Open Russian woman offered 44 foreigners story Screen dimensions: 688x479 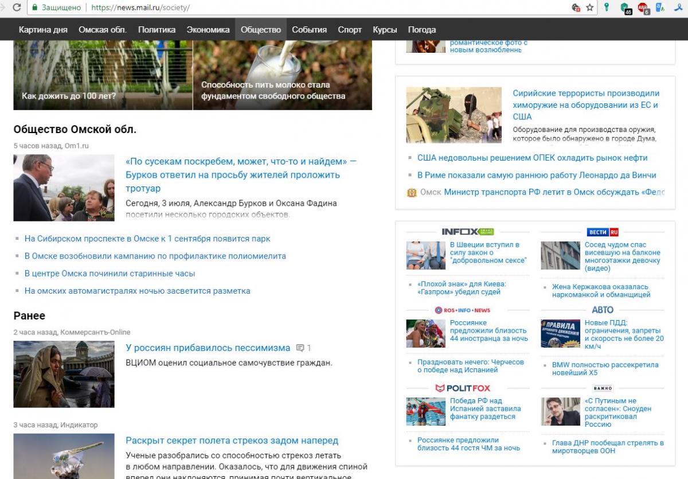click(488, 331)
